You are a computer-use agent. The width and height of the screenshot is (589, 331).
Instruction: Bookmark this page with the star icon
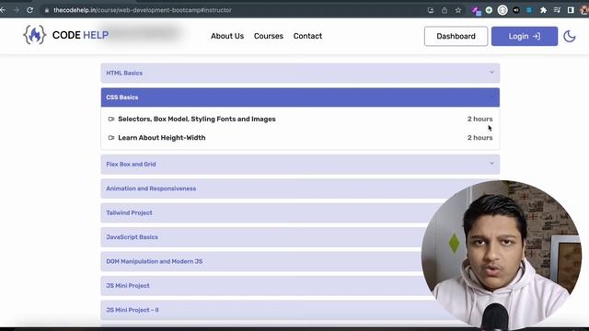click(x=458, y=10)
